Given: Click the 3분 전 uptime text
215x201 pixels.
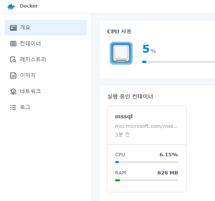Looking at the screenshot, I should pos(122,135).
